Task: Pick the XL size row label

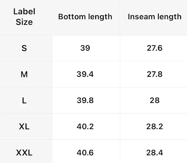Action: coord(24,126)
